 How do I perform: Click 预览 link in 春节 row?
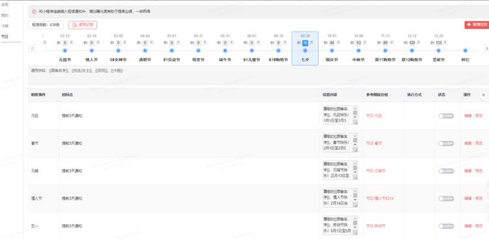[479, 143]
